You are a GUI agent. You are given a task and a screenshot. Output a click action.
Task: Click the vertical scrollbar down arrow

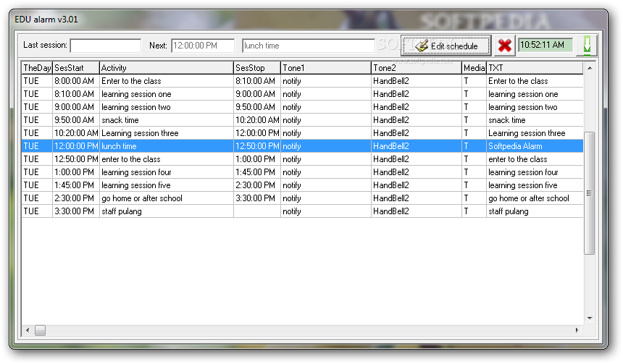tap(590, 318)
